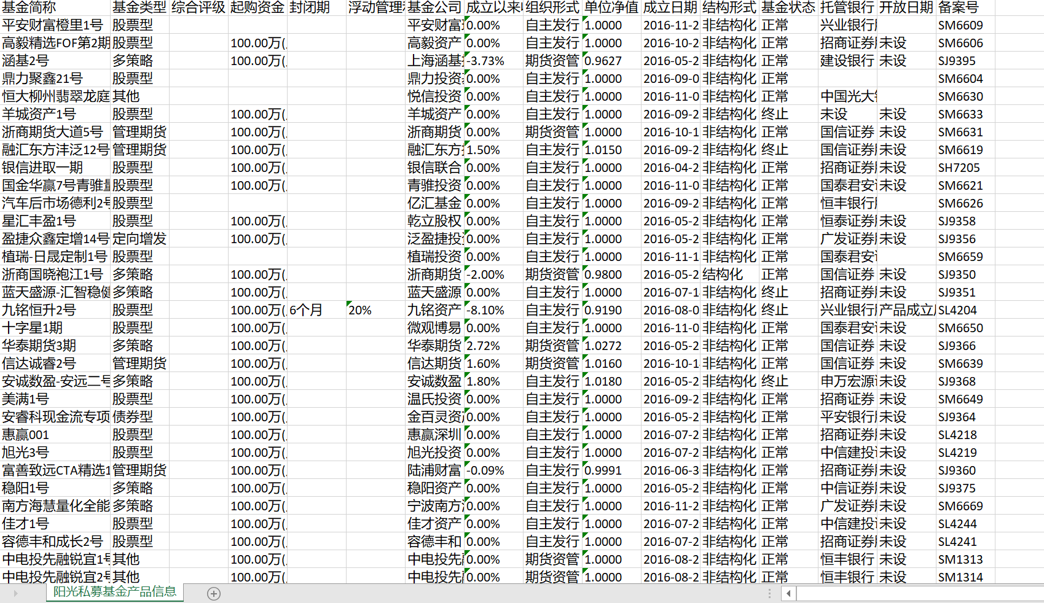Click the horizontal scrollbar track
Image resolution: width=1044 pixels, height=603 pixels.
point(920,593)
